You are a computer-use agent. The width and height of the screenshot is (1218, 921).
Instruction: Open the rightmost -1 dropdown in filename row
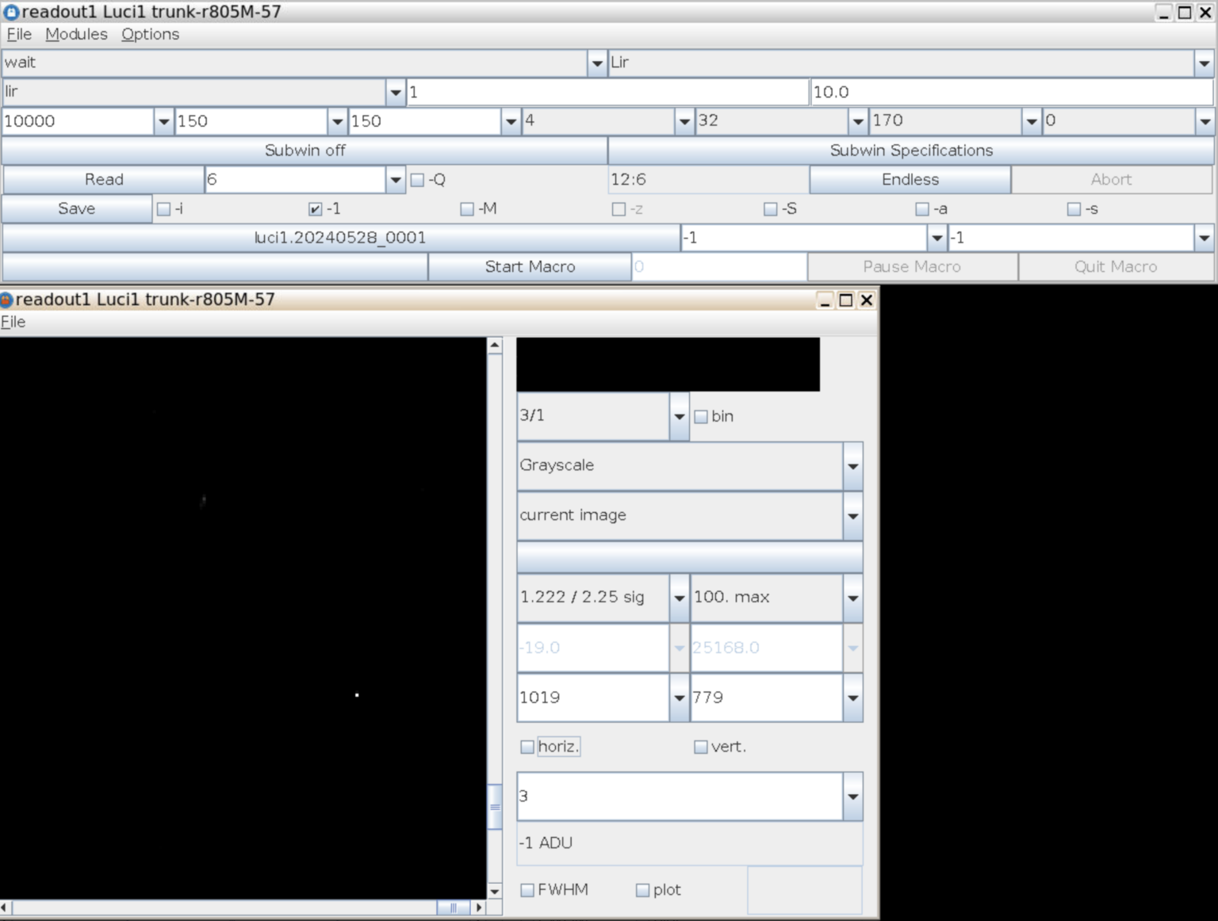[x=1204, y=238]
